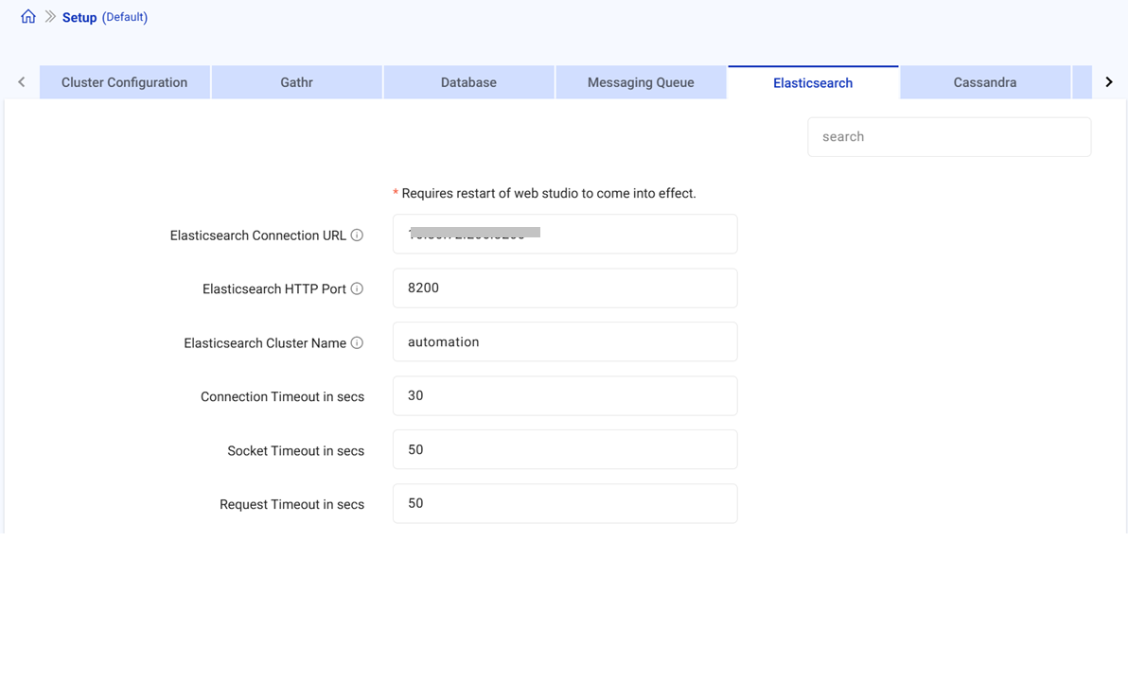This screenshot has height=681, width=1128.
Task: Click the left arrow to scroll the tab strip
Action: click(20, 81)
